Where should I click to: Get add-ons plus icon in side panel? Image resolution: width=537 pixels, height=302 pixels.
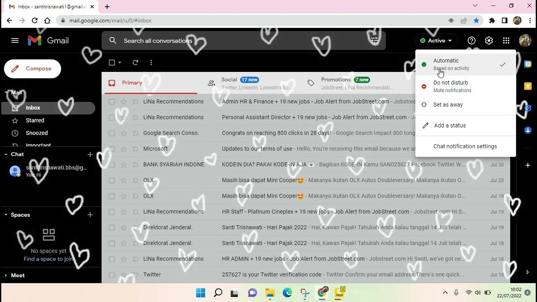528,165
